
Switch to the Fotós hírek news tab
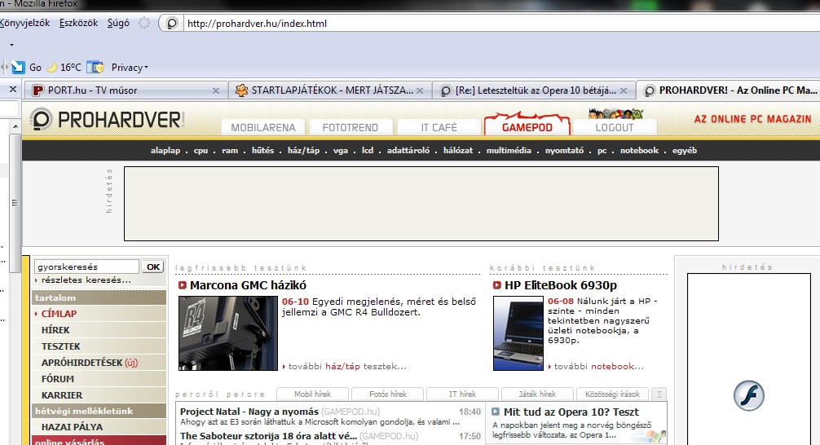click(x=387, y=394)
